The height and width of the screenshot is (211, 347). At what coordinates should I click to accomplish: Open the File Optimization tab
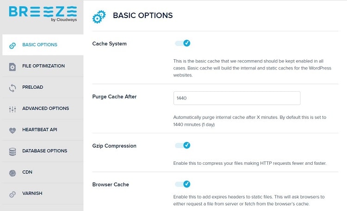43,66
